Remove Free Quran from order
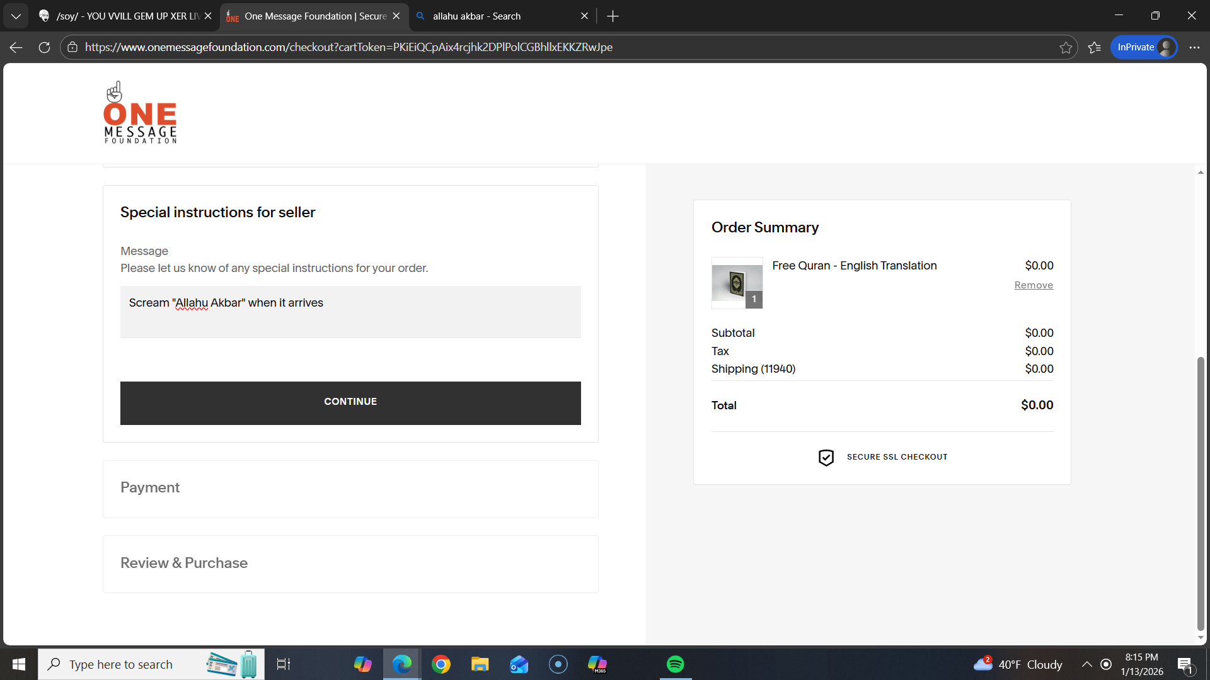The height and width of the screenshot is (680, 1210). 1034,285
